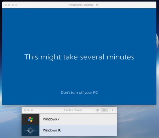Switch Control Center to expanded view

[98, 110]
